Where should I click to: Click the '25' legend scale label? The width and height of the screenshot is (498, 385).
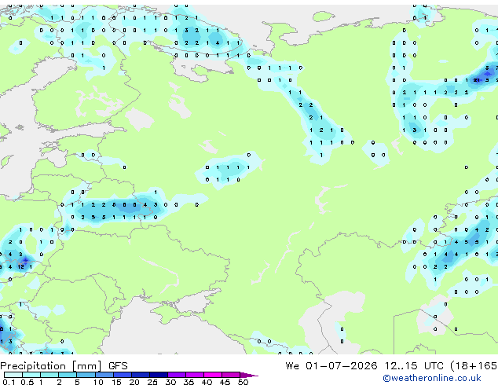(152, 382)
